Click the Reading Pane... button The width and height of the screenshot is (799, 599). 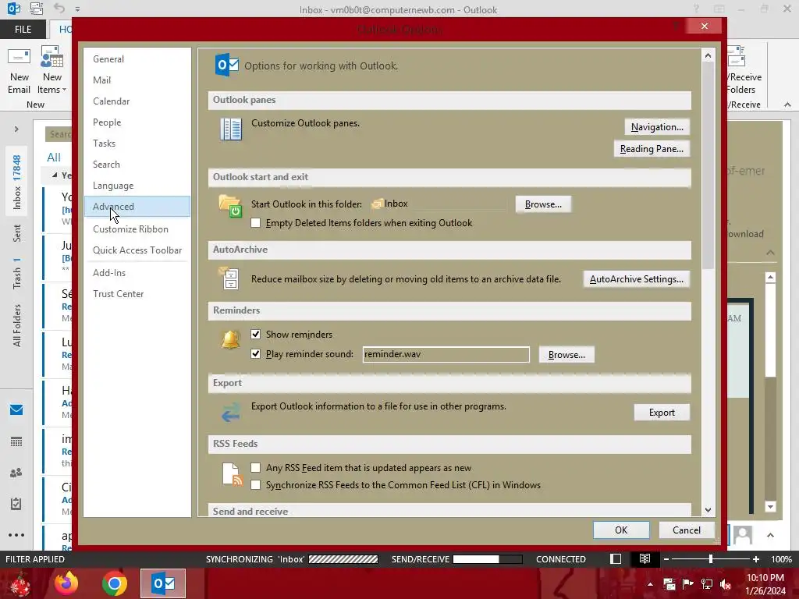coord(652,149)
